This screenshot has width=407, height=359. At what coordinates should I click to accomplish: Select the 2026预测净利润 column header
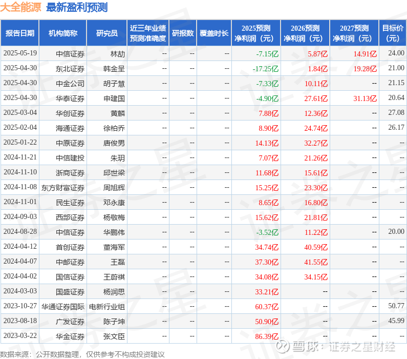tap(305, 33)
